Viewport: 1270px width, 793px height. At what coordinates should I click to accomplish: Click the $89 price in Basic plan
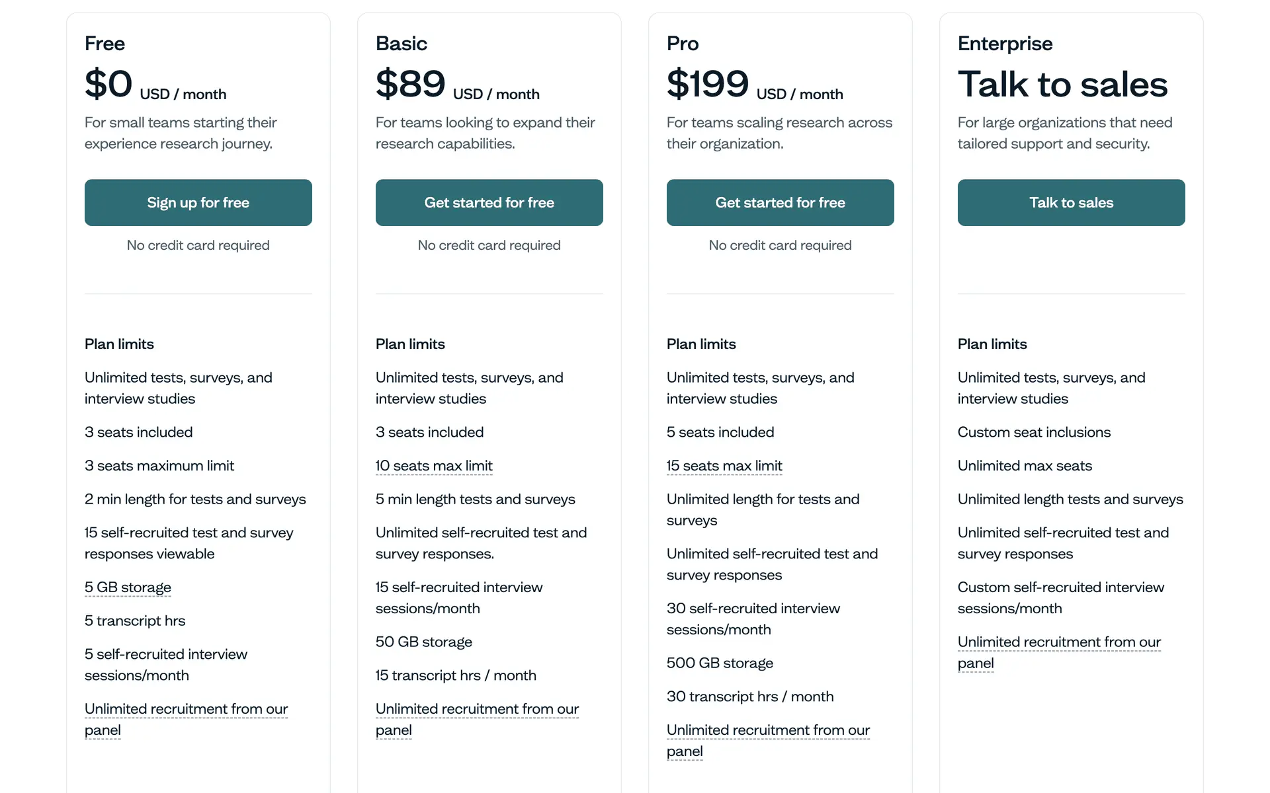pyautogui.click(x=411, y=85)
